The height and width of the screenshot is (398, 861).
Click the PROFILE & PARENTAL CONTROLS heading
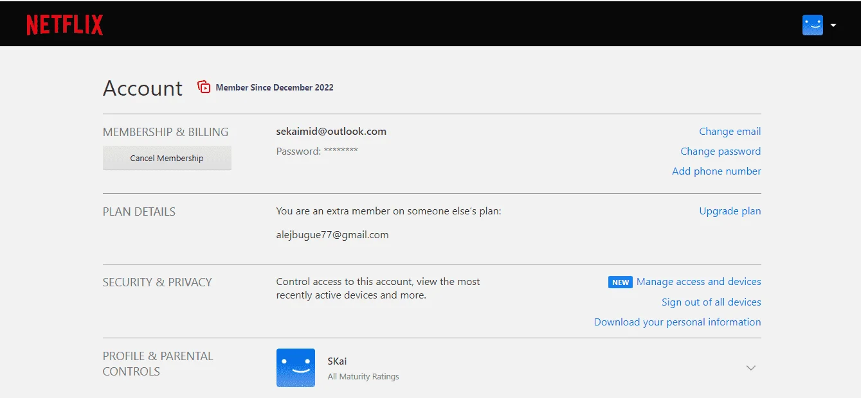click(158, 363)
